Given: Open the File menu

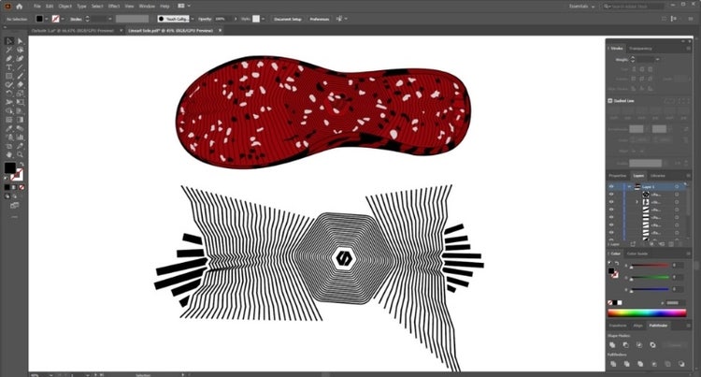Looking at the screenshot, I should coord(37,7).
